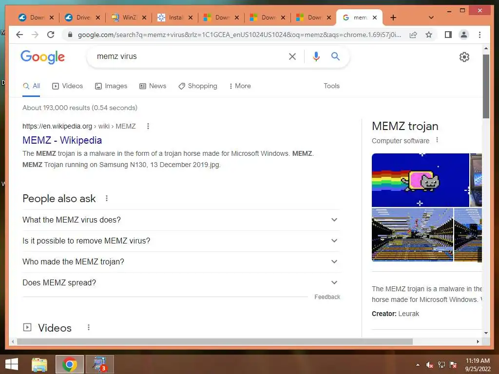Open options beside Computer software label
This screenshot has height=374, width=499.
pyautogui.click(x=437, y=140)
